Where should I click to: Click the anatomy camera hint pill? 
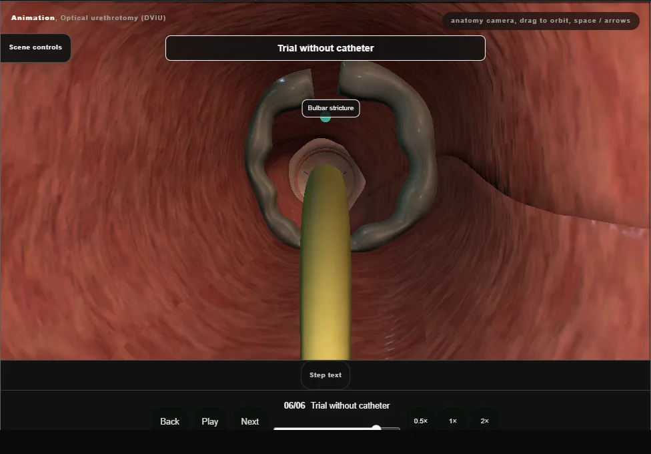541,21
